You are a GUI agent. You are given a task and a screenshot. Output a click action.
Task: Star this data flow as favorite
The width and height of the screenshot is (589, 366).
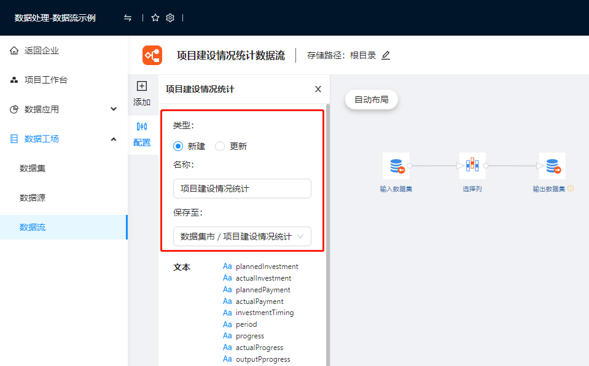155,18
